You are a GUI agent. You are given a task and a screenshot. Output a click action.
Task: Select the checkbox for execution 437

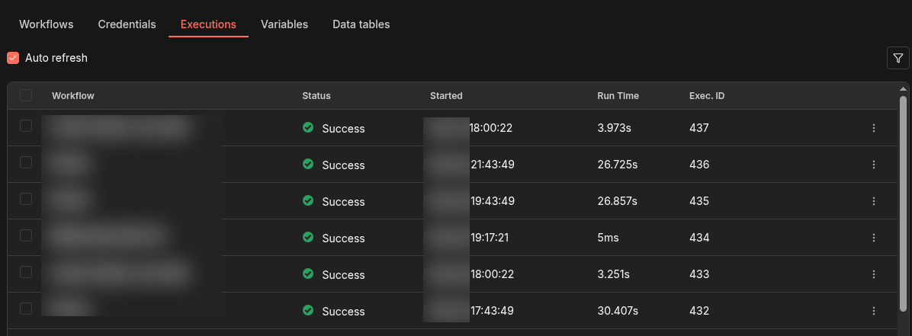[26, 126]
